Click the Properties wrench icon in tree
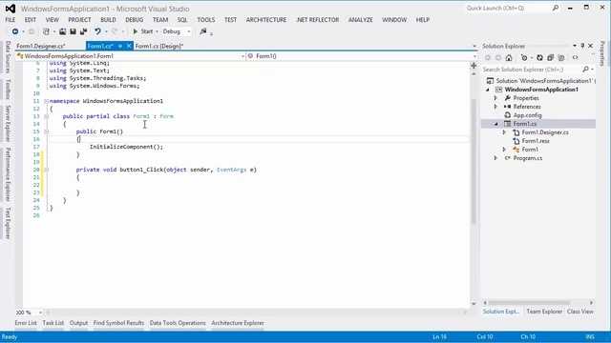The image size is (611, 343). [x=507, y=98]
